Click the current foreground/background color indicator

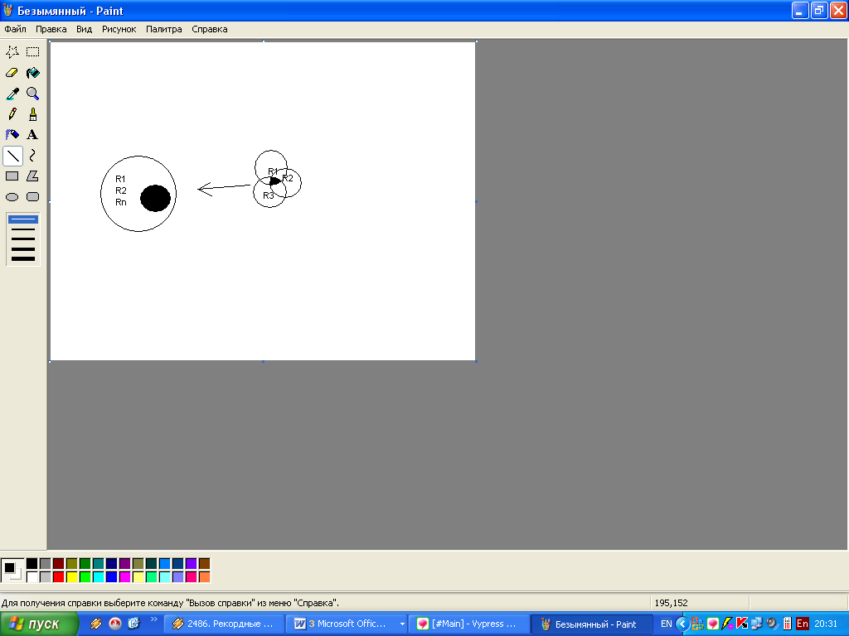[x=12, y=571]
